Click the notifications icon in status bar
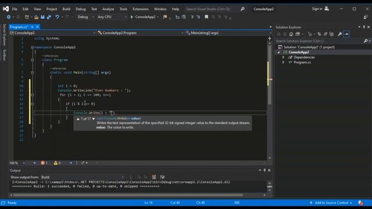Viewport: 372px width, 209px height. click(360, 203)
